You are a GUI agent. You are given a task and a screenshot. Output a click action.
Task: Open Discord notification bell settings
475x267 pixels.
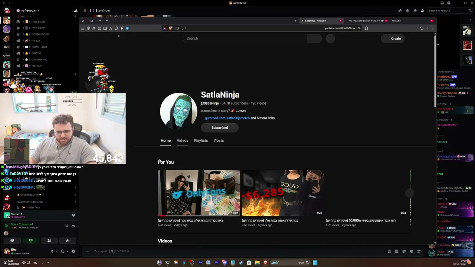(407, 11)
